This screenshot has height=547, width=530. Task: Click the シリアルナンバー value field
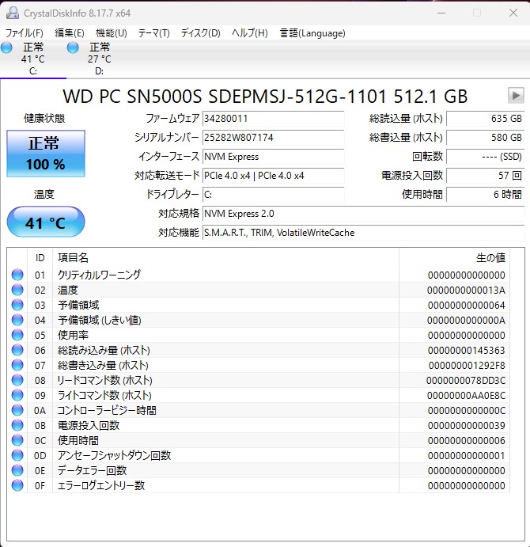click(273, 138)
